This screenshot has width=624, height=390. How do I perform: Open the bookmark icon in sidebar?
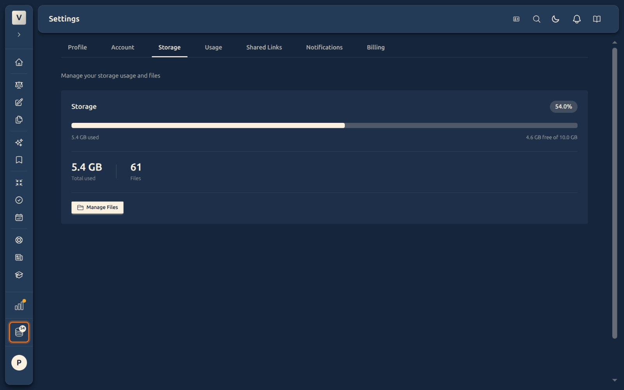point(19,160)
